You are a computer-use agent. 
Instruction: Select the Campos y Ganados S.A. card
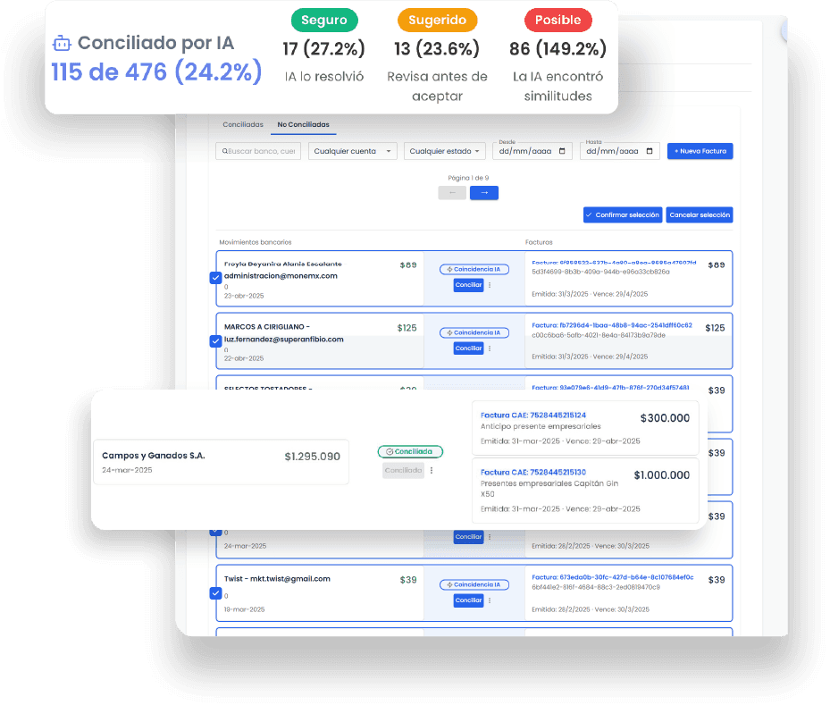click(x=222, y=462)
